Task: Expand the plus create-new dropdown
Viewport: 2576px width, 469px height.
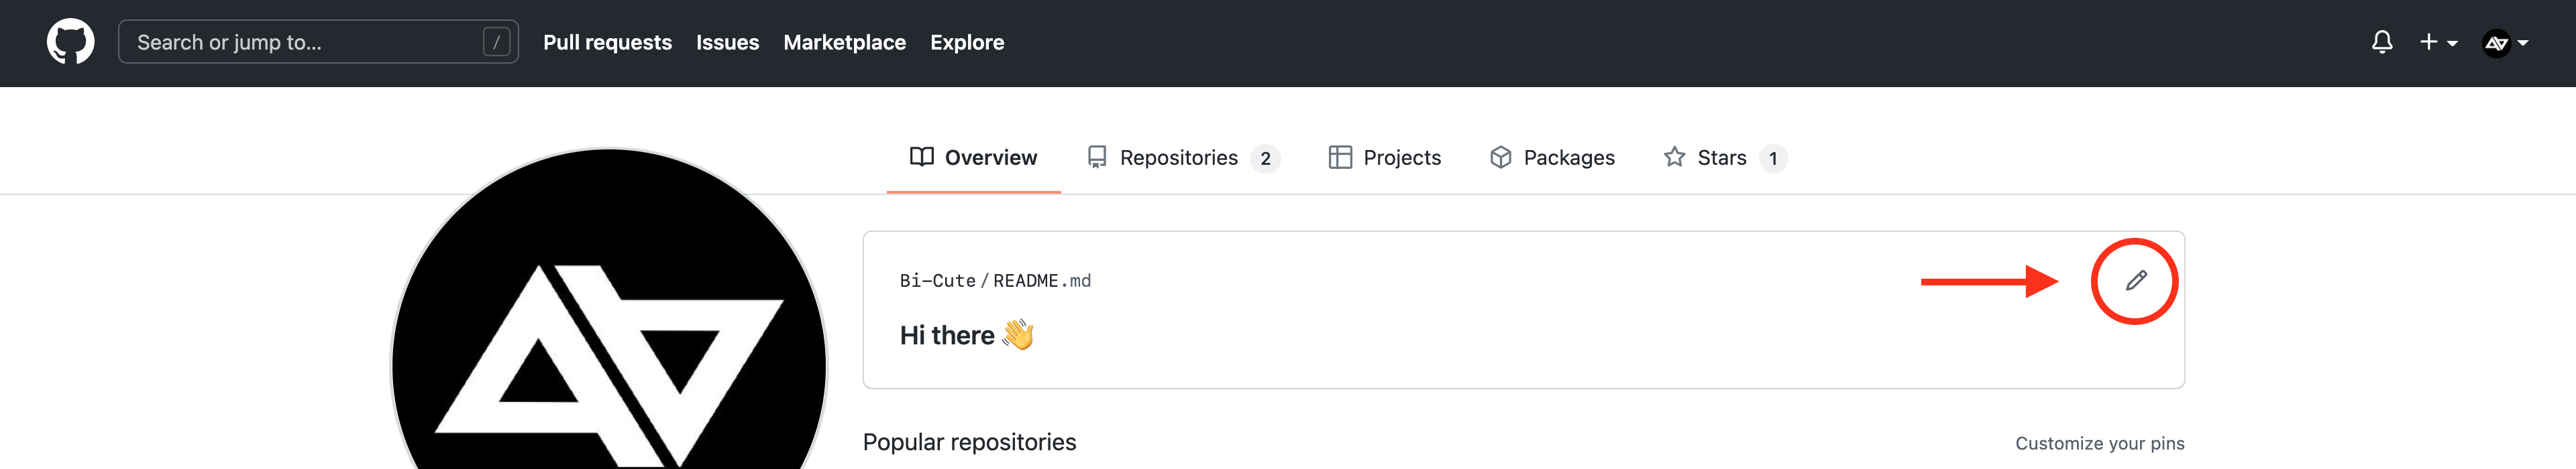Action: pos(2438,42)
